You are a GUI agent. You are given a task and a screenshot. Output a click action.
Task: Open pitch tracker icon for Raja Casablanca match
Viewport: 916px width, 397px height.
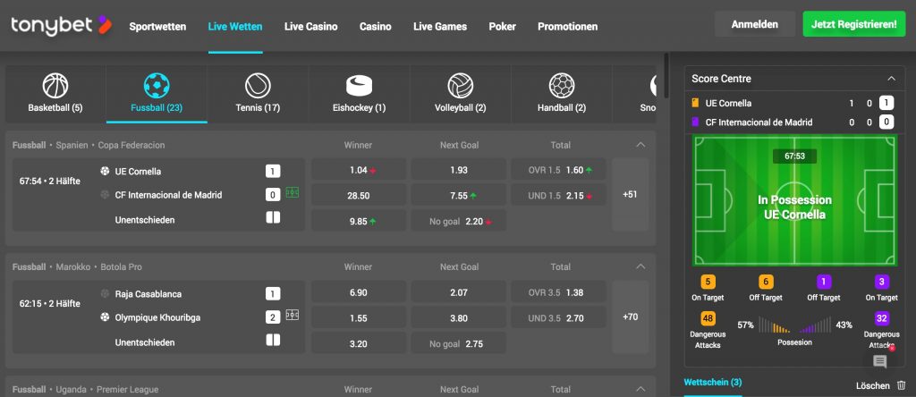(x=293, y=316)
